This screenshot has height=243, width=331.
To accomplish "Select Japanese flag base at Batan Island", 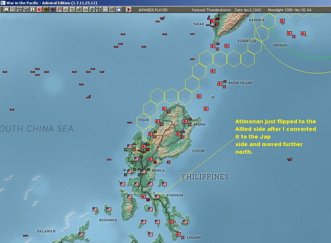I will click(x=220, y=84).
